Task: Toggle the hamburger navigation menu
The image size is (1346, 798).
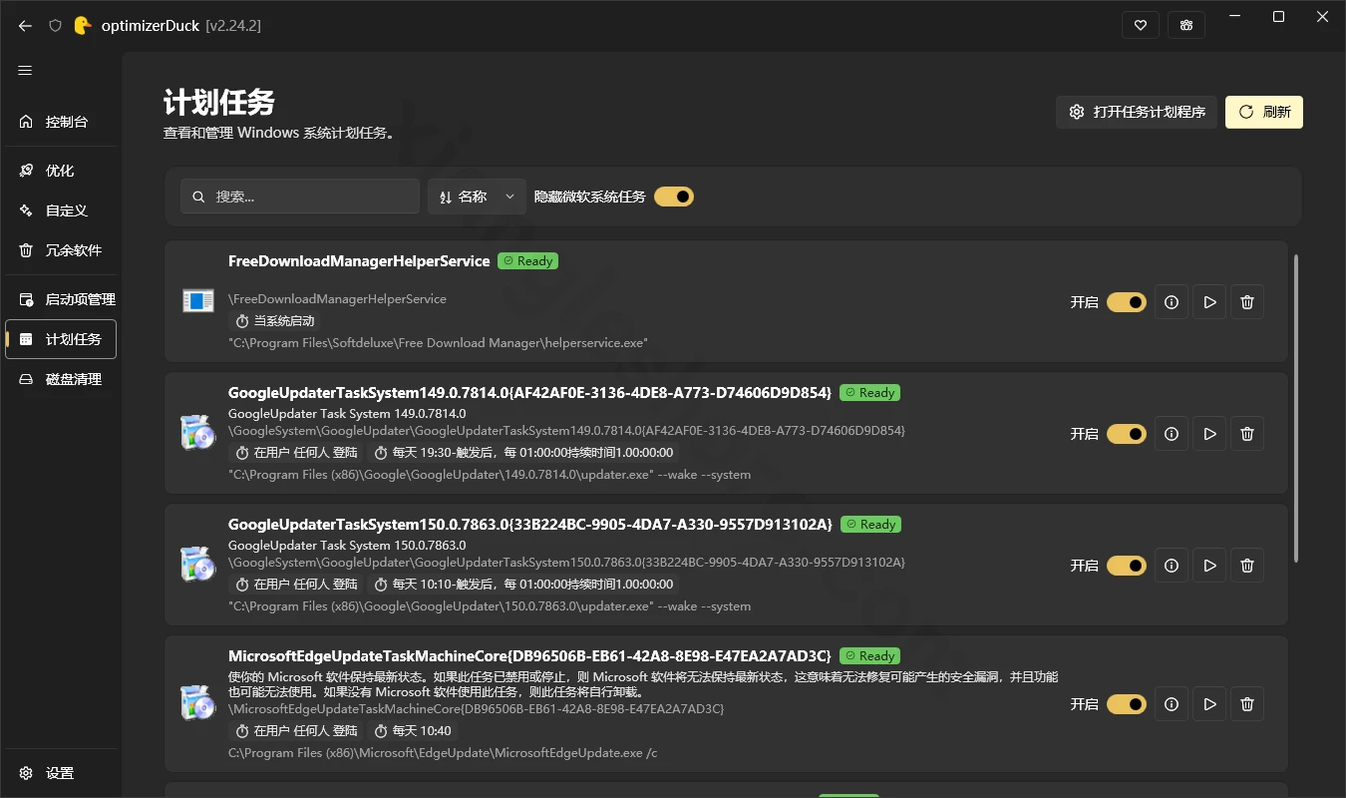Action: point(25,71)
